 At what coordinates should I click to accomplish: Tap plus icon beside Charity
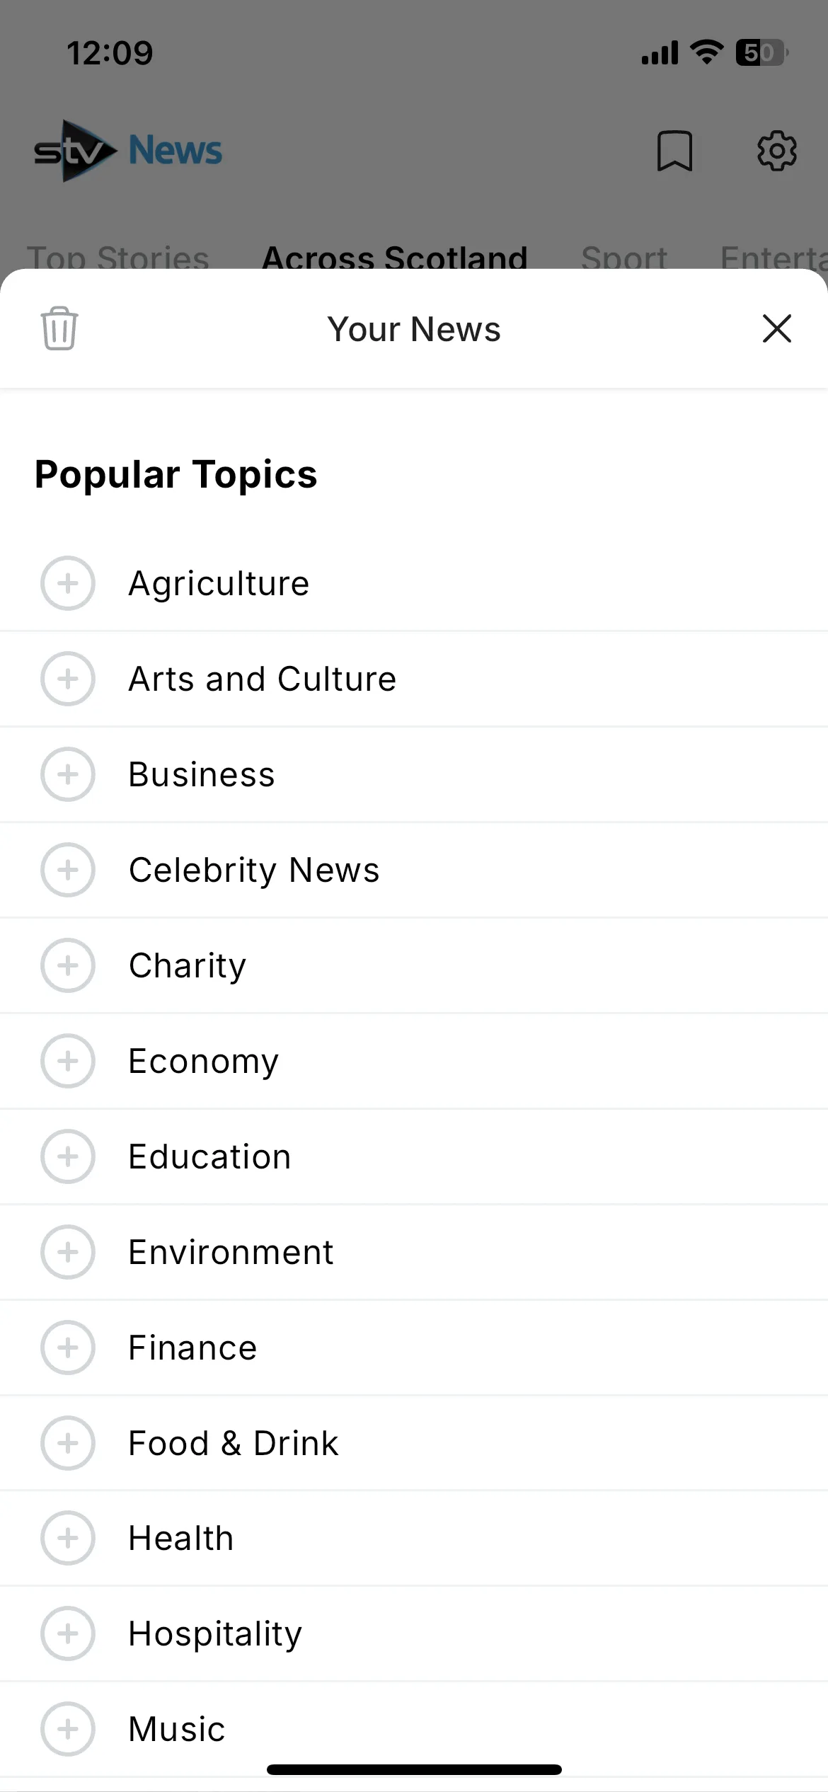point(68,965)
